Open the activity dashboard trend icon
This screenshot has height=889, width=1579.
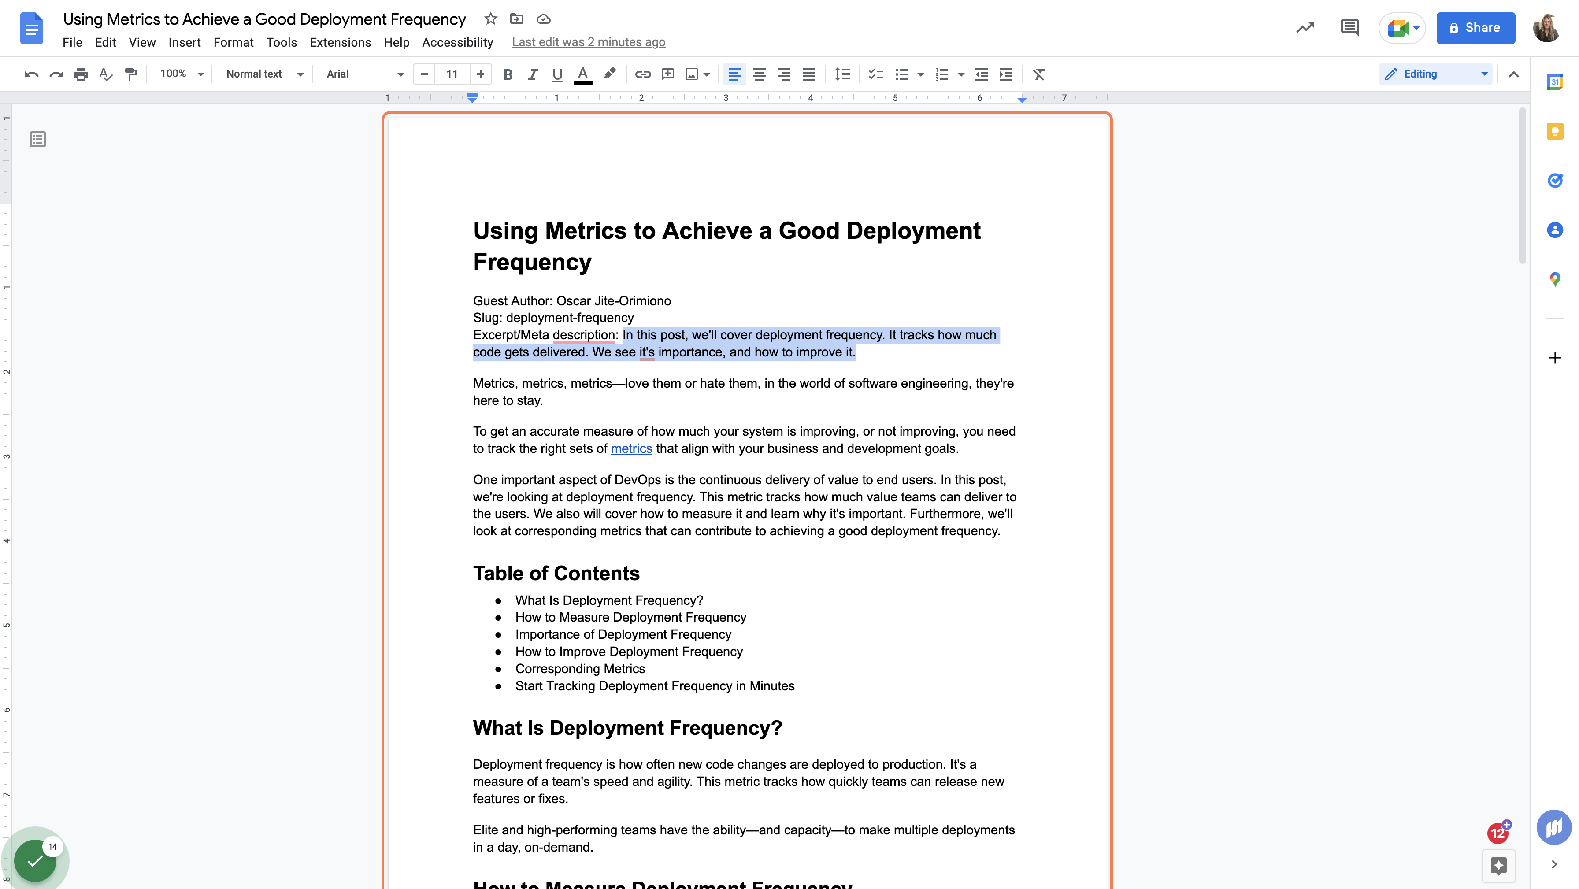pyautogui.click(x=1305, y=28)
